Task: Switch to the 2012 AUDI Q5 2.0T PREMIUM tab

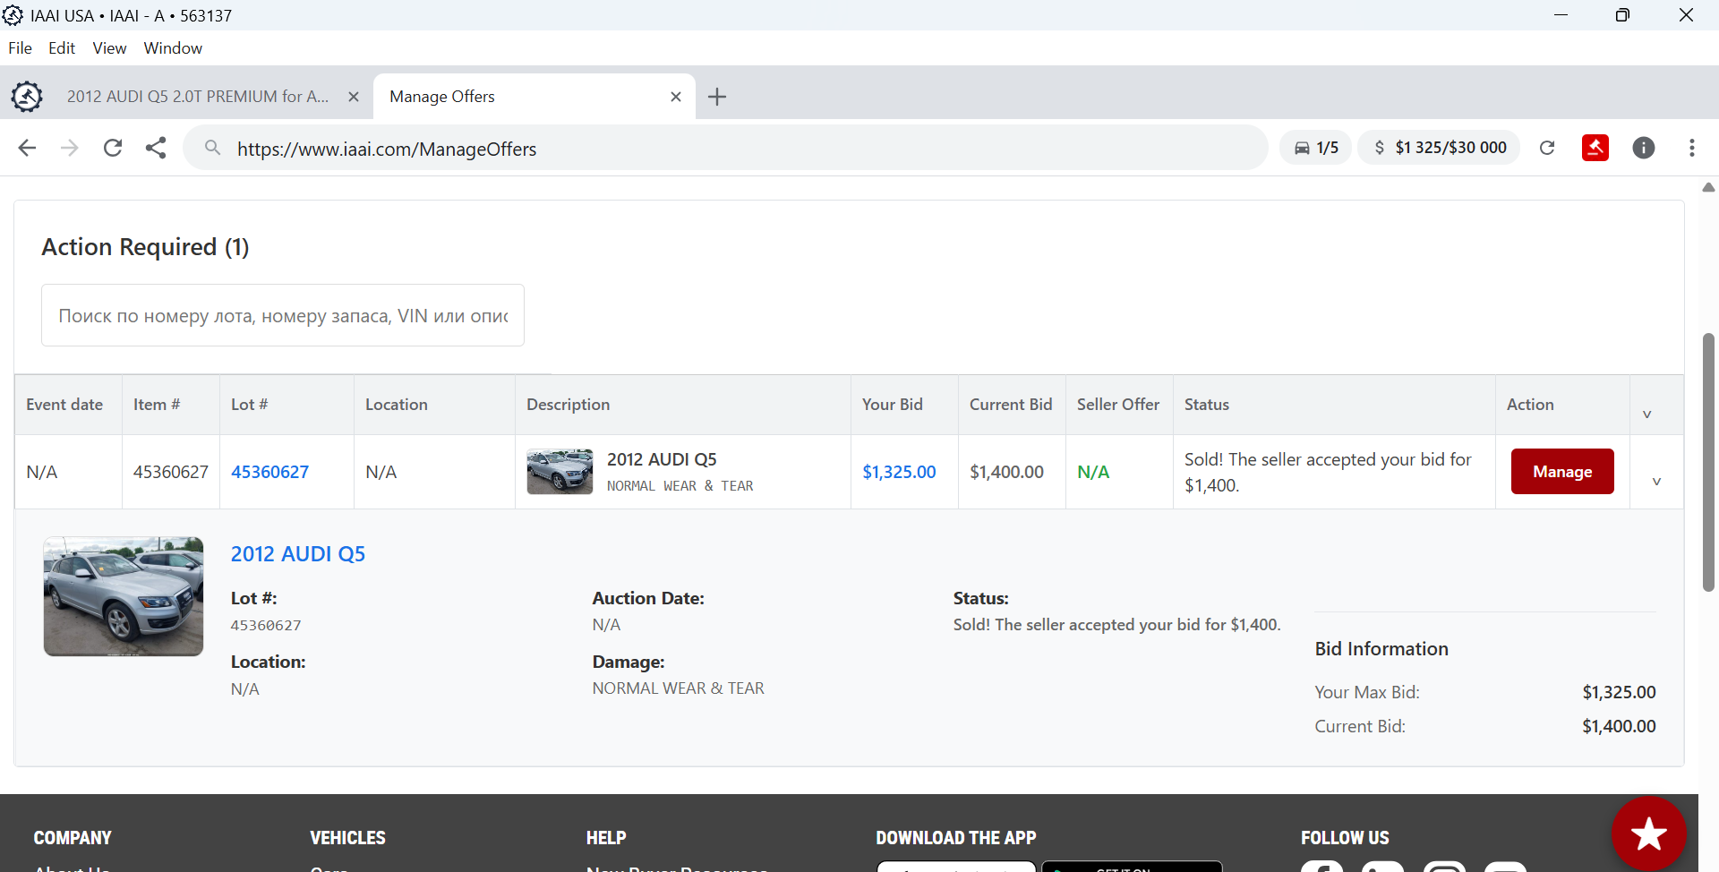Action: (198, 97)
